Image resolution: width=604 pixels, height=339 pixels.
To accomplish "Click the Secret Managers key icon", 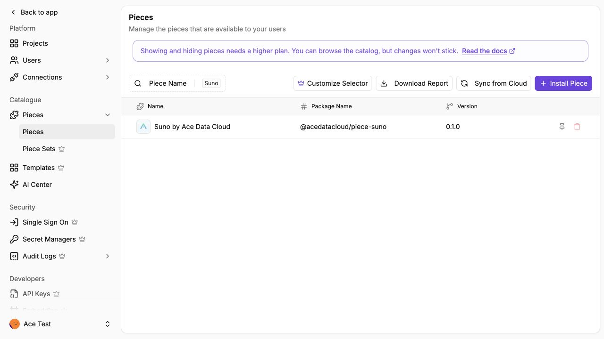I will (14, 239).
